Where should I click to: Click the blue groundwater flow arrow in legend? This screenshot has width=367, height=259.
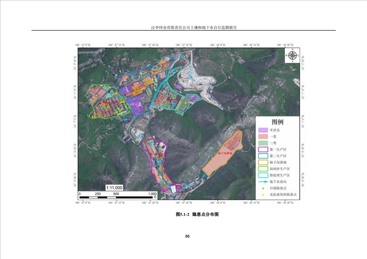263,182
